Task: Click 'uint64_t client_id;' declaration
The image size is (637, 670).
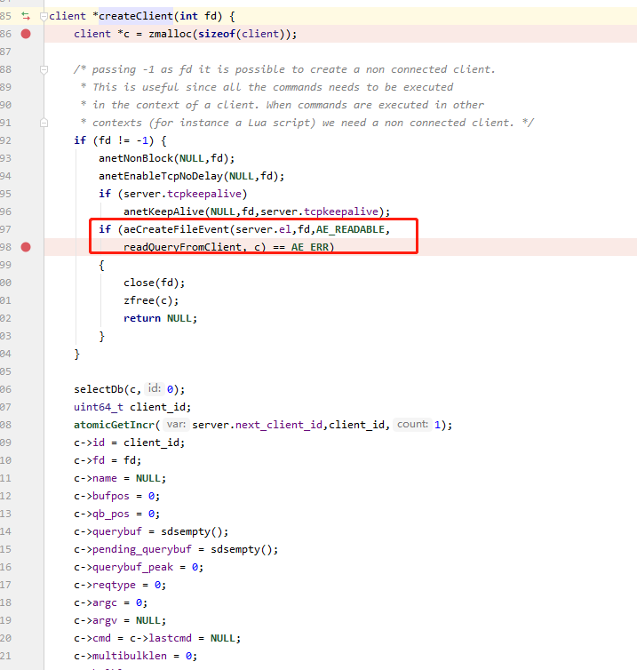Action: 132,407
